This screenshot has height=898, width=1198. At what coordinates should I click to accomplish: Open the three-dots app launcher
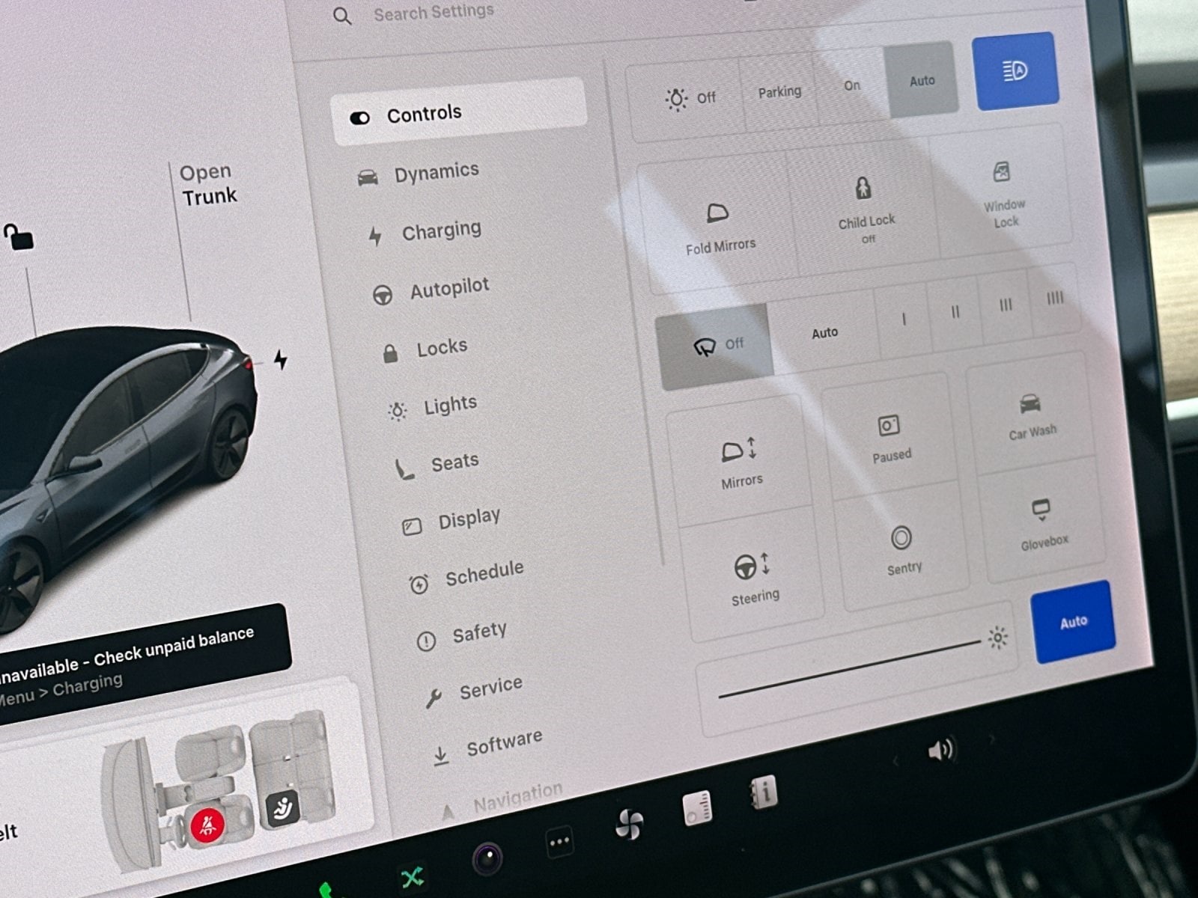pos(559,843)
